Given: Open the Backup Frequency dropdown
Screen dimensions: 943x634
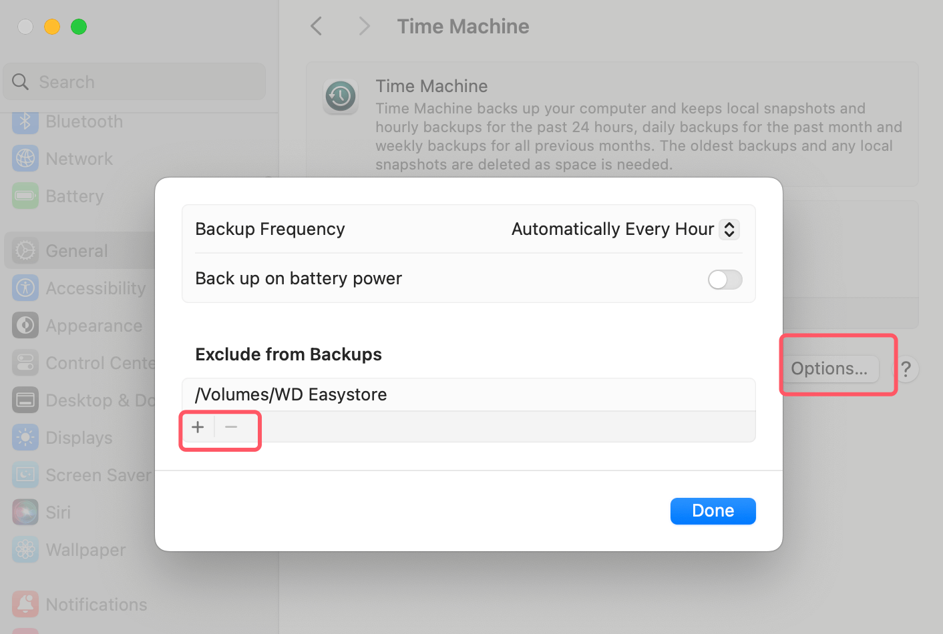Looking at the screenshot, I should 729,229.
